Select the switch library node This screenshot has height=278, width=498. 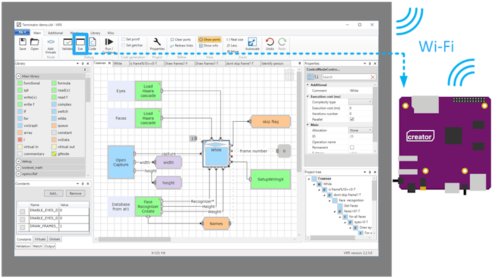click(60, 111)
